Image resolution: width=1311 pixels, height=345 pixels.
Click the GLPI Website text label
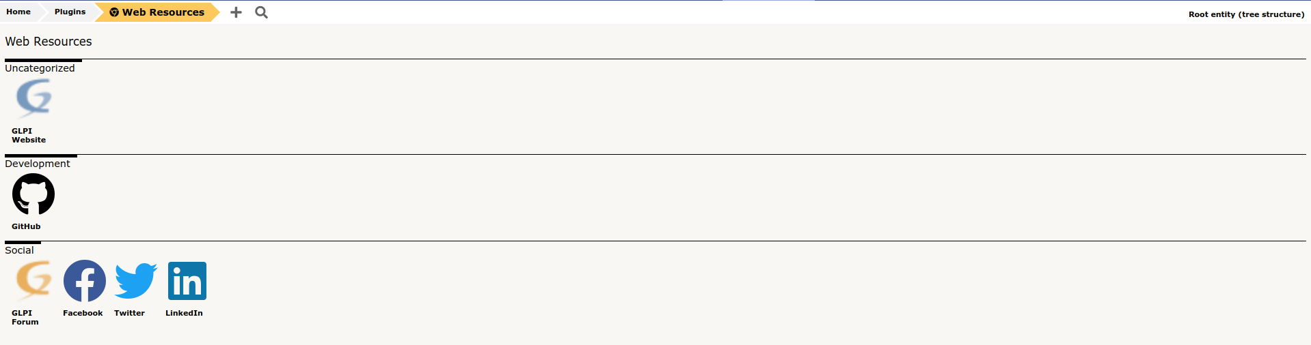tap(29, 136)
